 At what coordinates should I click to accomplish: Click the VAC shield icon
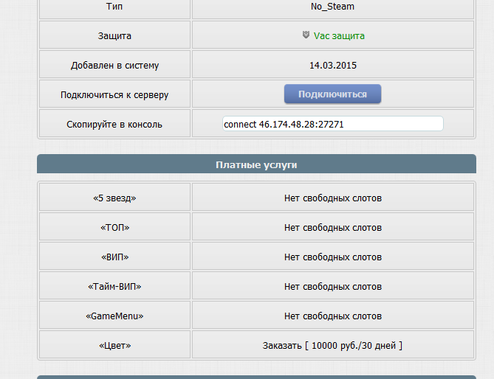[x=306, y=35]
